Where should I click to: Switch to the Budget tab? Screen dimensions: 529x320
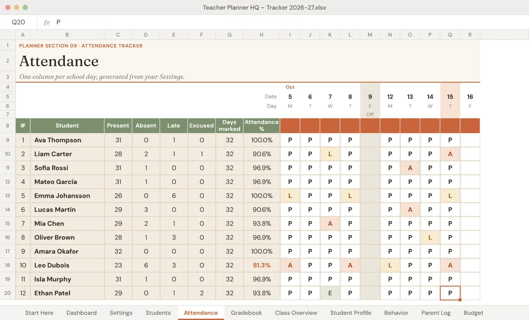pos(474,312)
